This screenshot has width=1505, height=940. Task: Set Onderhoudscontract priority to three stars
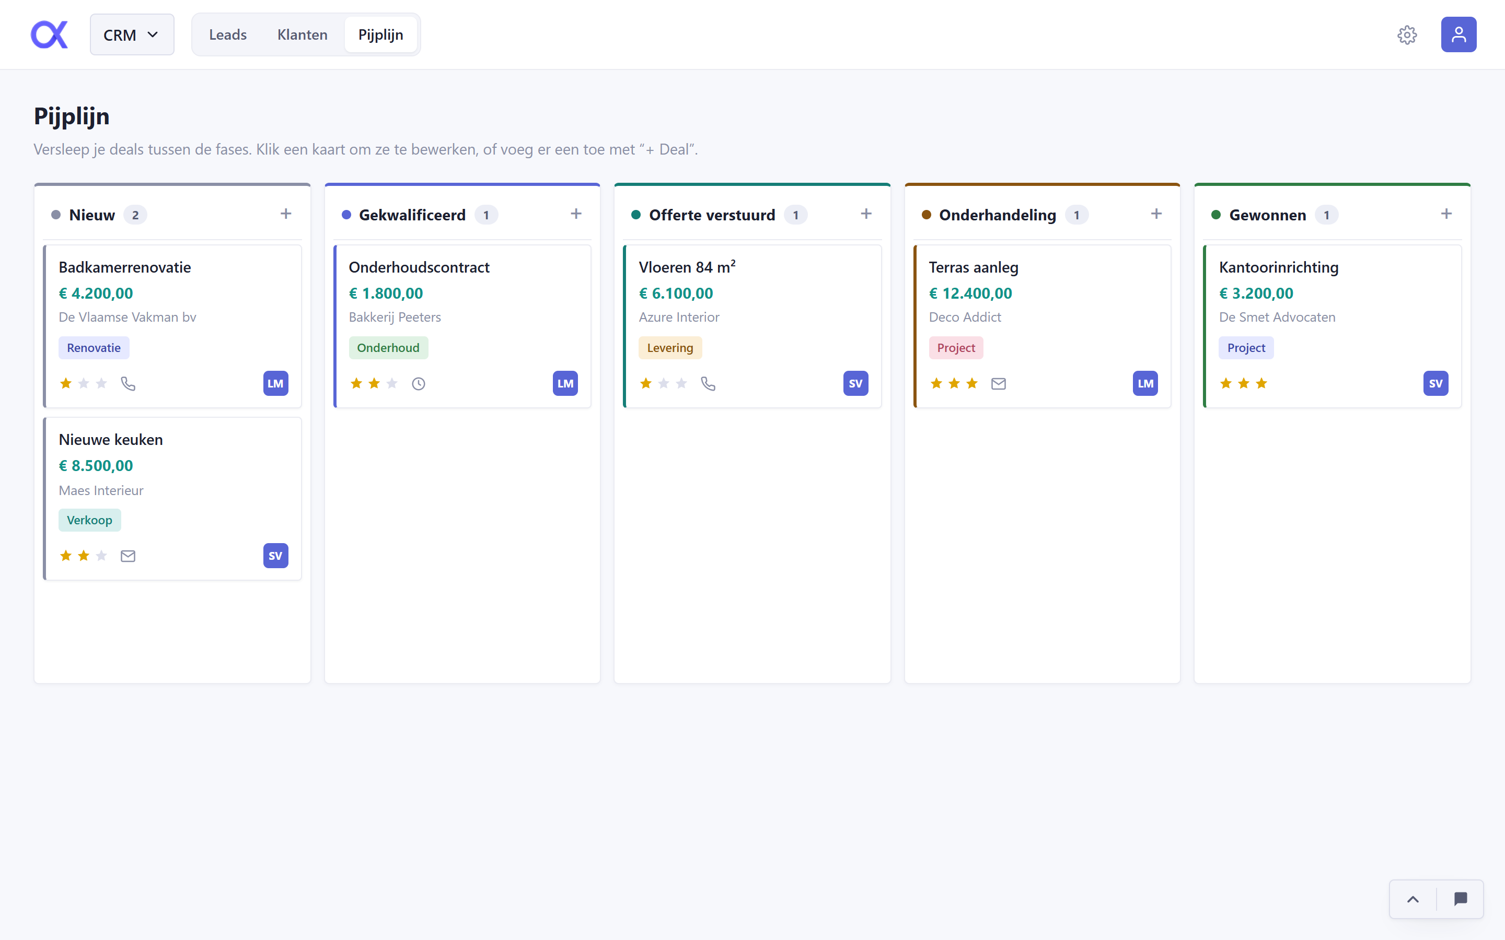pos(392,384)
